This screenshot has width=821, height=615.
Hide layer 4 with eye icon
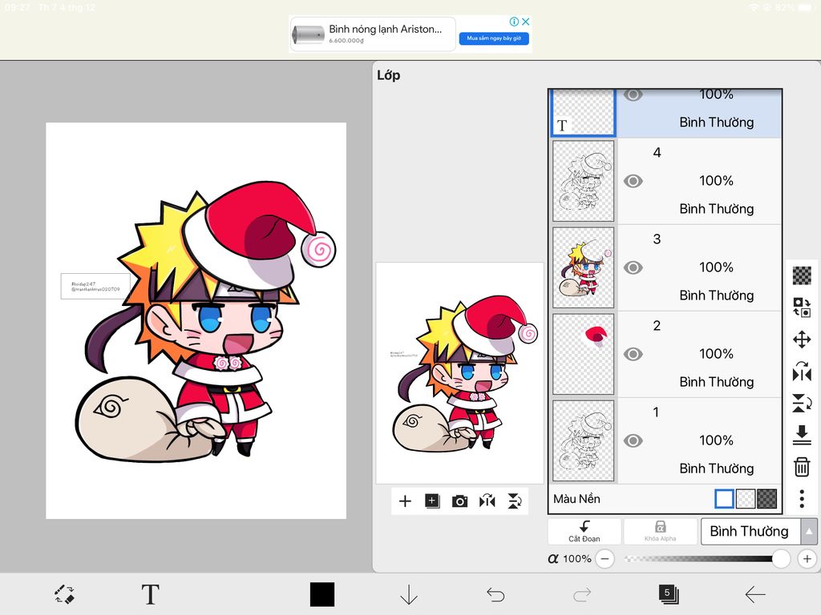click(x=633, y=181)
